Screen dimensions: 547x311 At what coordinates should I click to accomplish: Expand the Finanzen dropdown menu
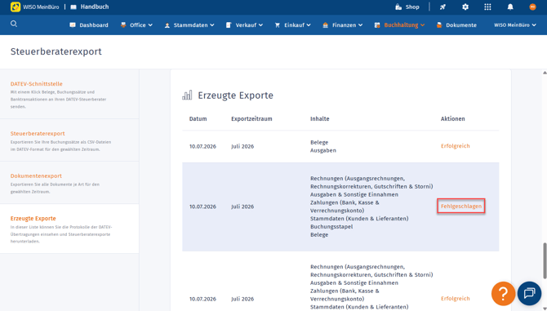point(343,25)
